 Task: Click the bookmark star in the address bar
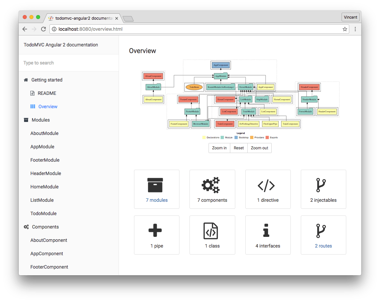(345, 29)
